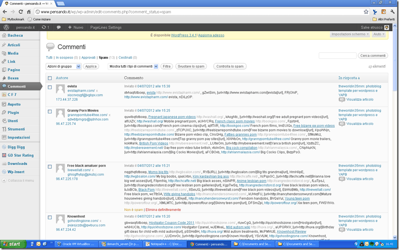Switch to In sospeso filter
Viewport: 399px width, 250px height.
(x=64, y=58)
